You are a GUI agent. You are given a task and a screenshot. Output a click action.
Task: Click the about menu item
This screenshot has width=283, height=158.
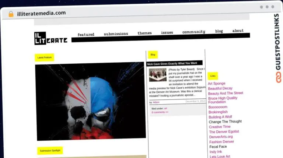pos(238,31)
